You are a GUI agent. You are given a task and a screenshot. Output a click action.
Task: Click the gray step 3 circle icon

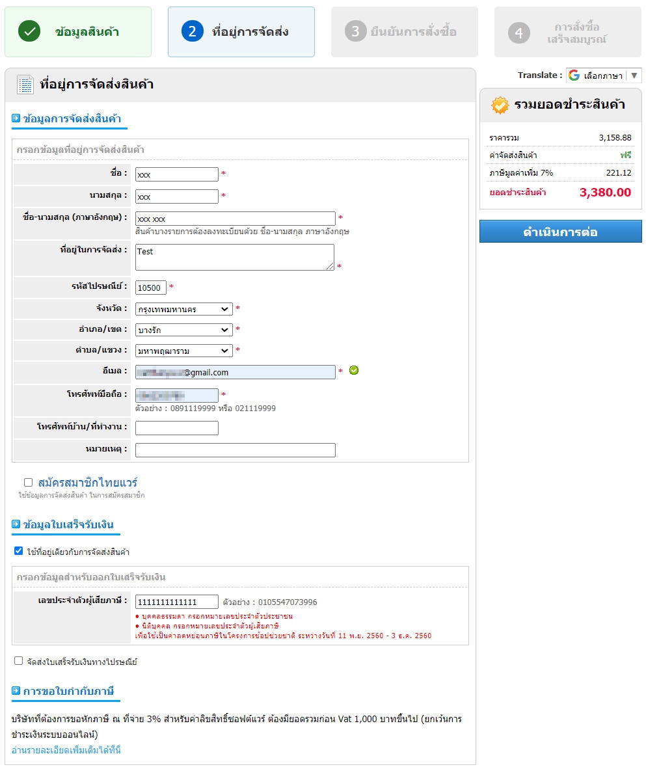coord(356,31)
